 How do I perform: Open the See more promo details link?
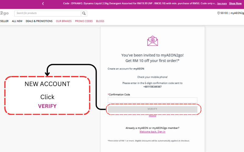(222, 4)
